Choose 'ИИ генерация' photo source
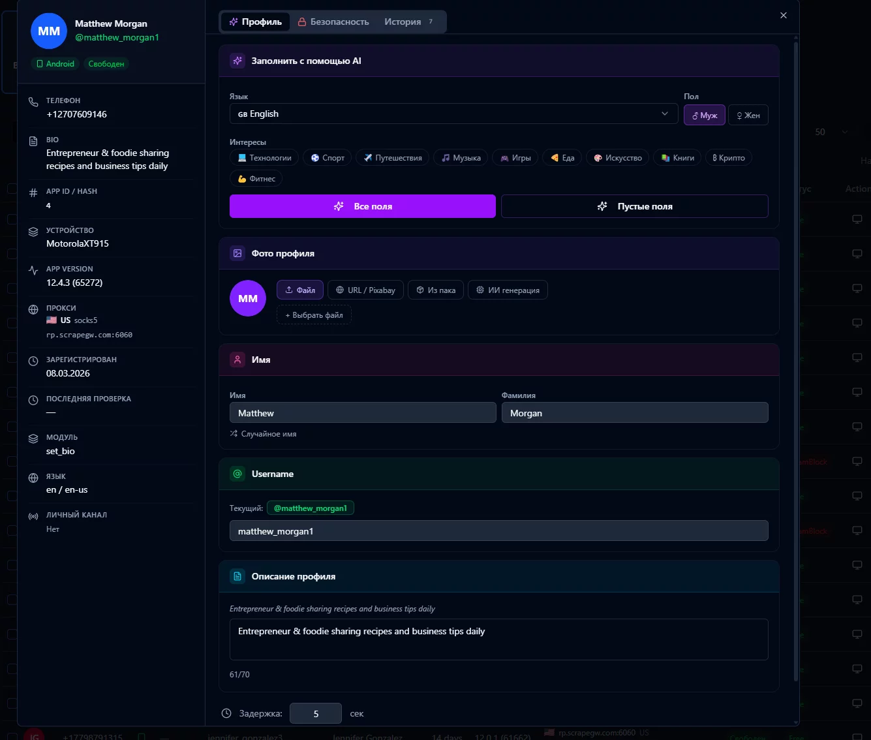This screenshot has height=740, width=871. point(508,290)
